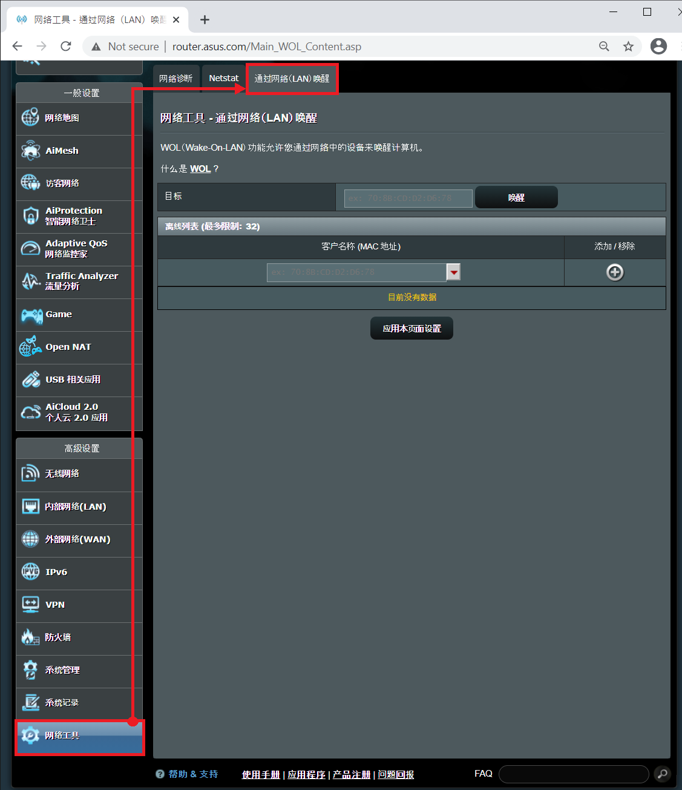
Task: Switch to the 网络诊断 tab
Action: pos(176,79)
